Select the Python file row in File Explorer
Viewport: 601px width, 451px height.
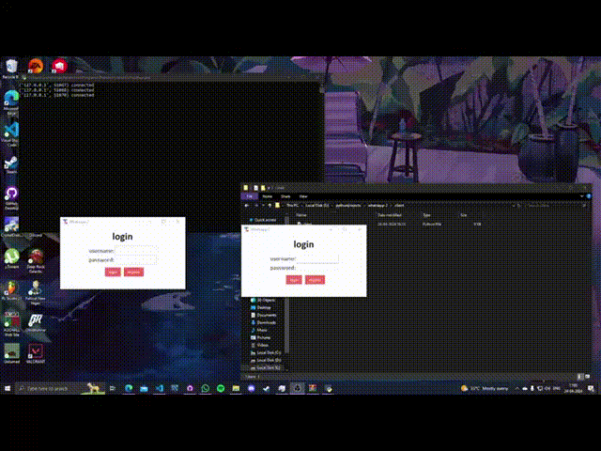coord(389,224)
